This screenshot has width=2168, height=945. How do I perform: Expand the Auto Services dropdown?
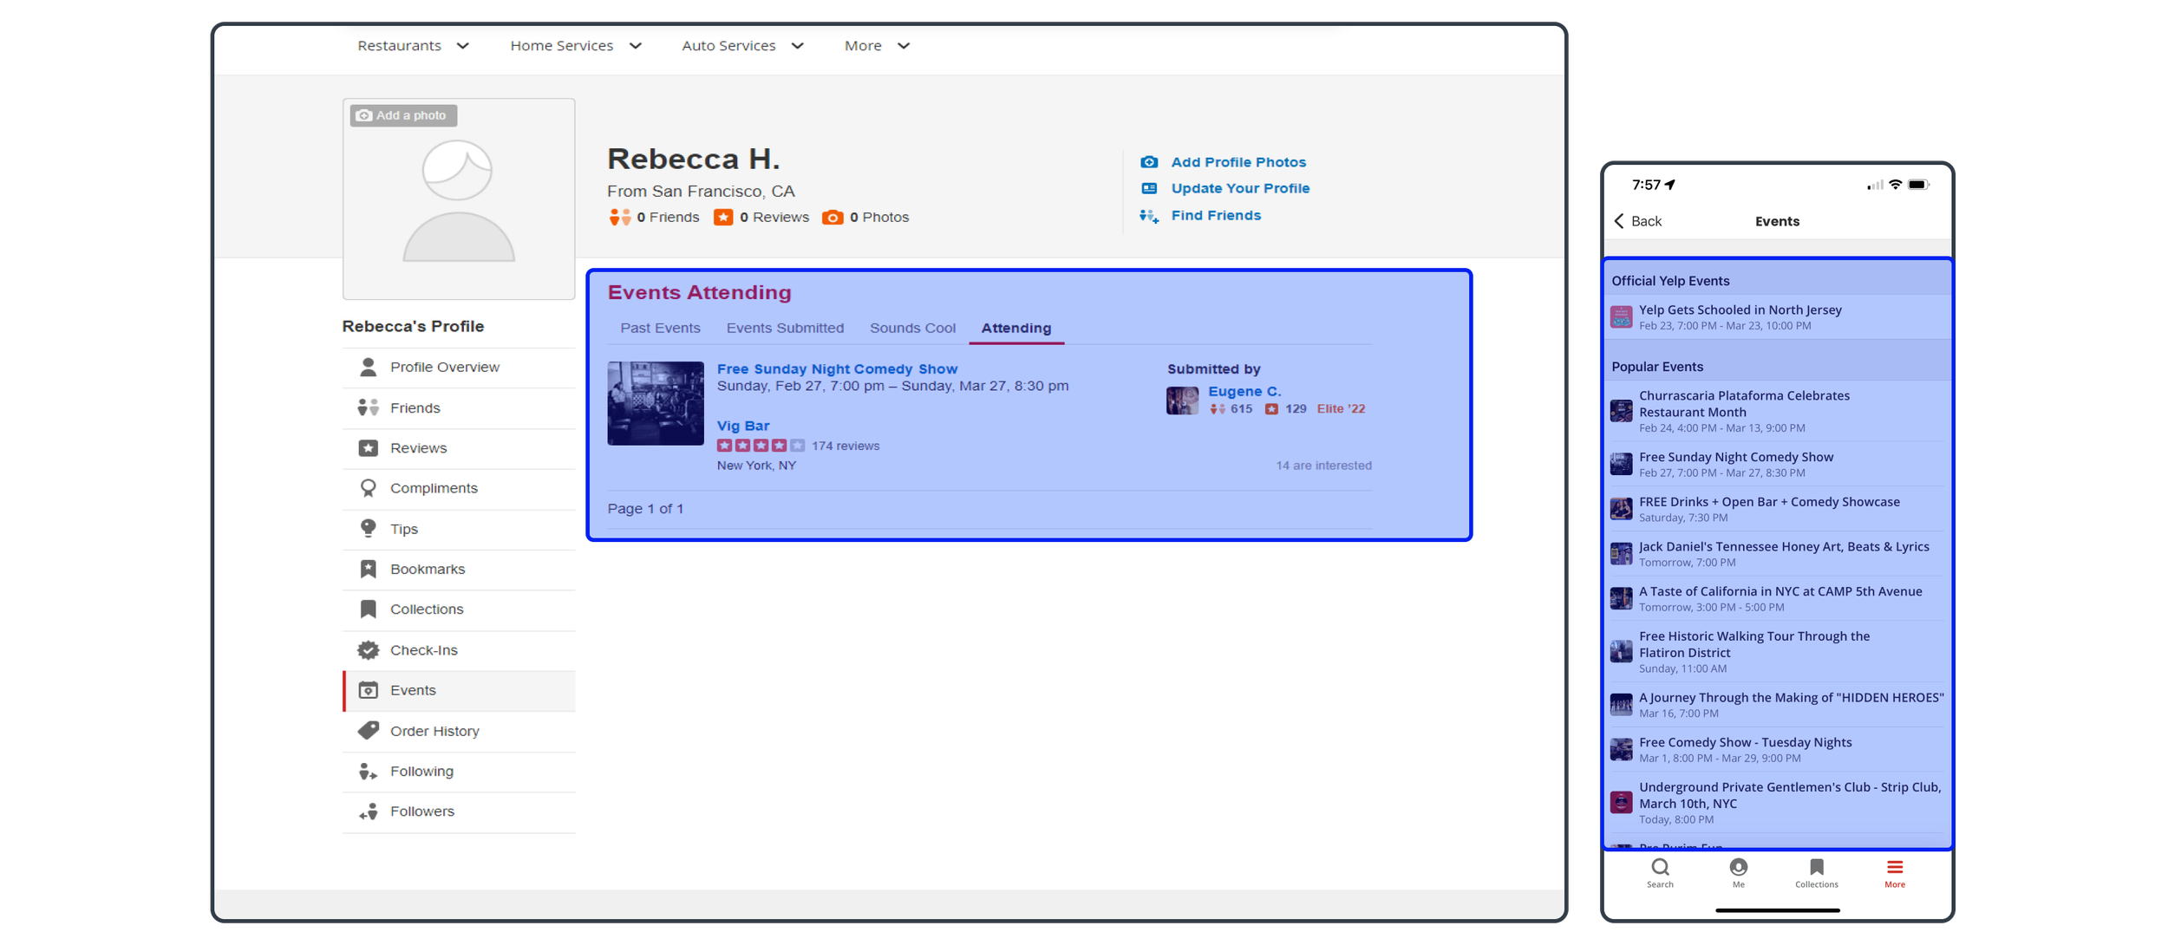(742, 46)
